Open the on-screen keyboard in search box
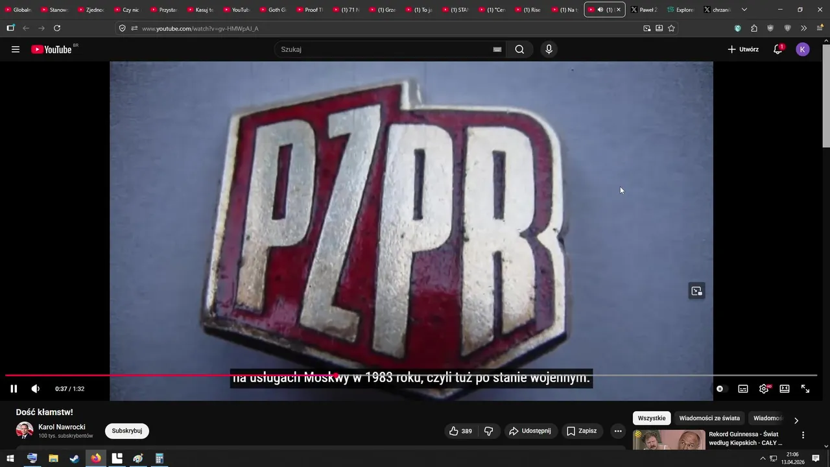The width and height of the screenshot is (830, 467). pos(497,49)
